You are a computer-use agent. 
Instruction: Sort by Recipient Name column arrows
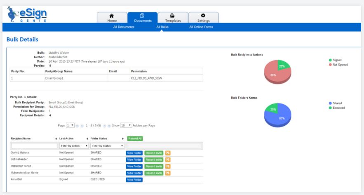[56, 139]
